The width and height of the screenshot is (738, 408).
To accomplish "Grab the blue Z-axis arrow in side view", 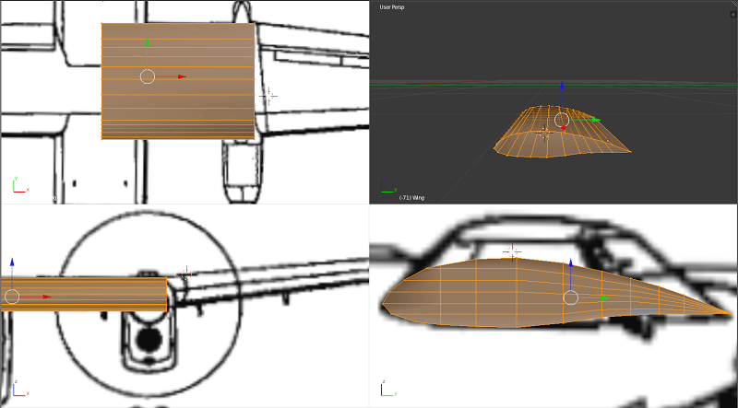I will coord(570,262).
